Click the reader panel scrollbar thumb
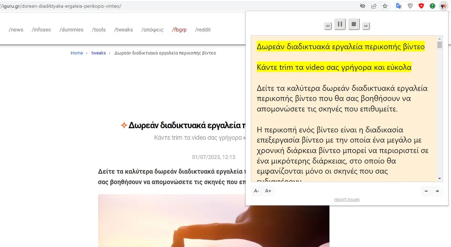The width and height of the screenshot is (451, 247). point(440,45)
